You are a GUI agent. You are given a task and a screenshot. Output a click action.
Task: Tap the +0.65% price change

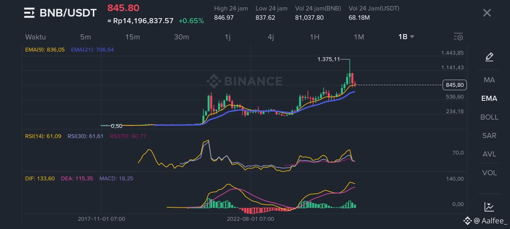click(191, 21)
